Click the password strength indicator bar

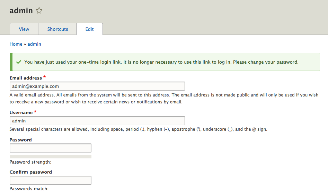[51, 157]
